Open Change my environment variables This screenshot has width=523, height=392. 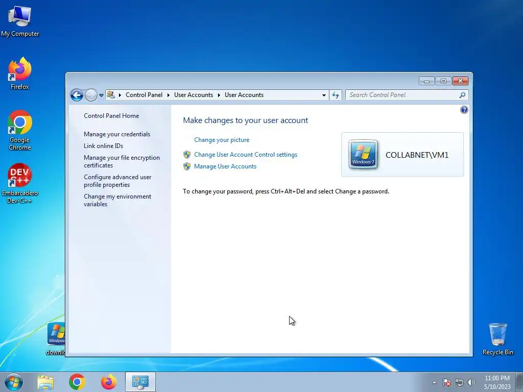point(117,200)
